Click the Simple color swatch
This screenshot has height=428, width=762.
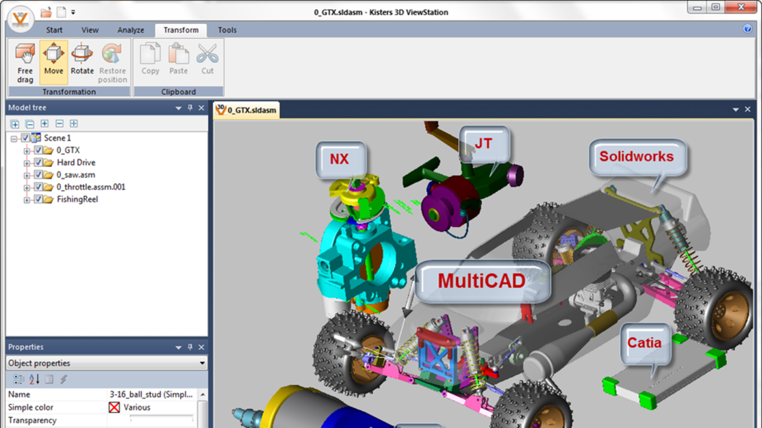[114, 407]
